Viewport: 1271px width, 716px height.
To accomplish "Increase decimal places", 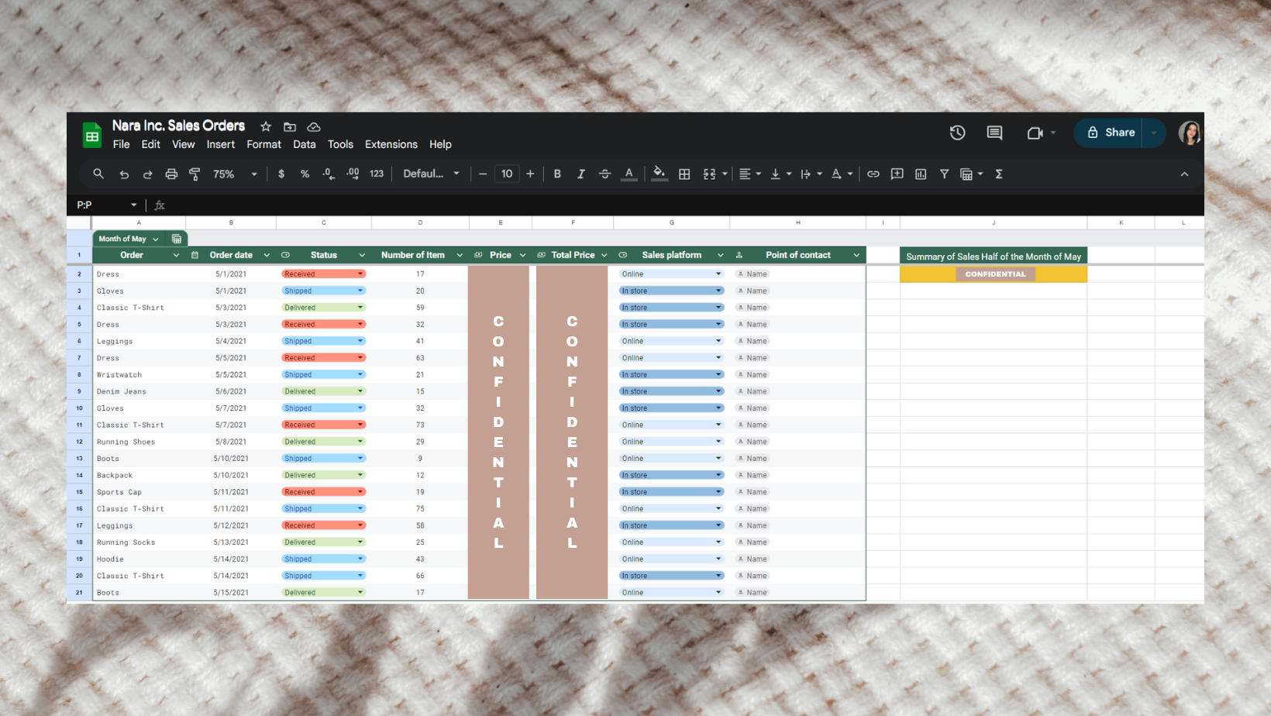I will pos(353,174).
